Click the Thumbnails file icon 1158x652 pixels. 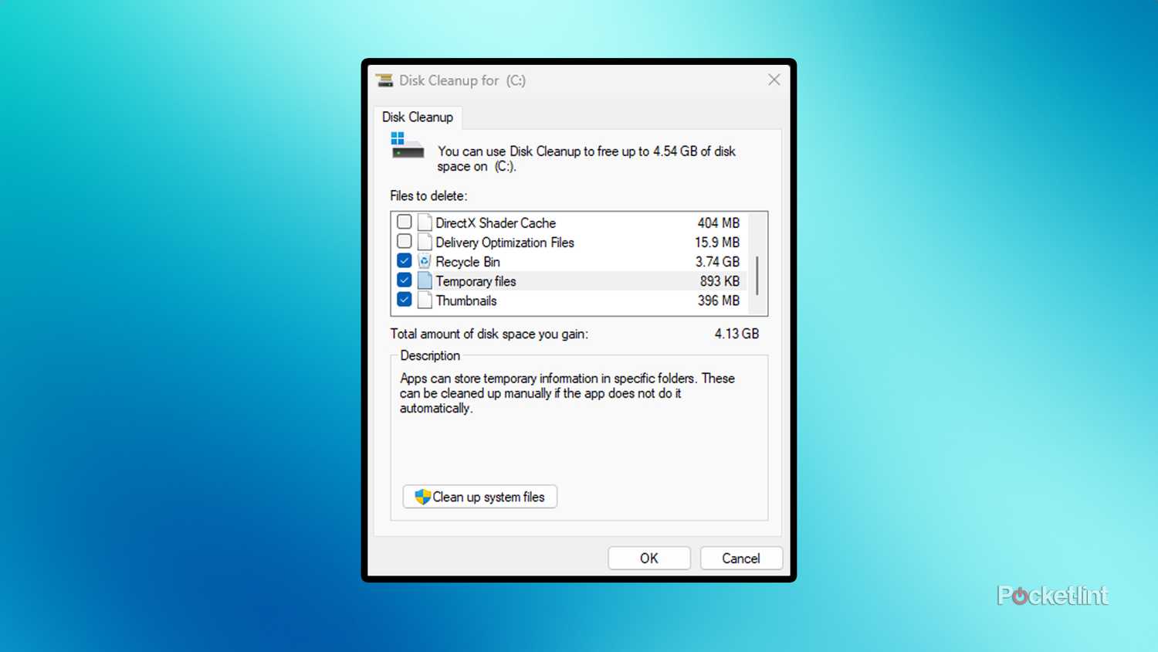[x=424, y=301]
